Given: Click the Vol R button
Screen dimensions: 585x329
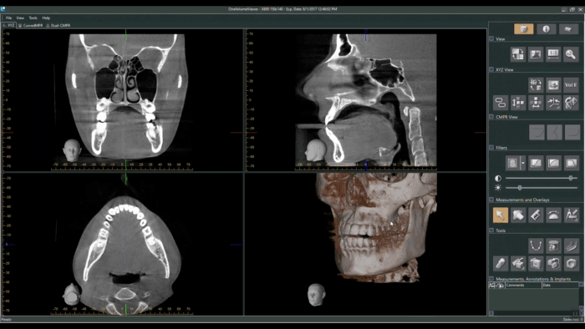Looking at the screenshot, I should click(x=571, y=85).
